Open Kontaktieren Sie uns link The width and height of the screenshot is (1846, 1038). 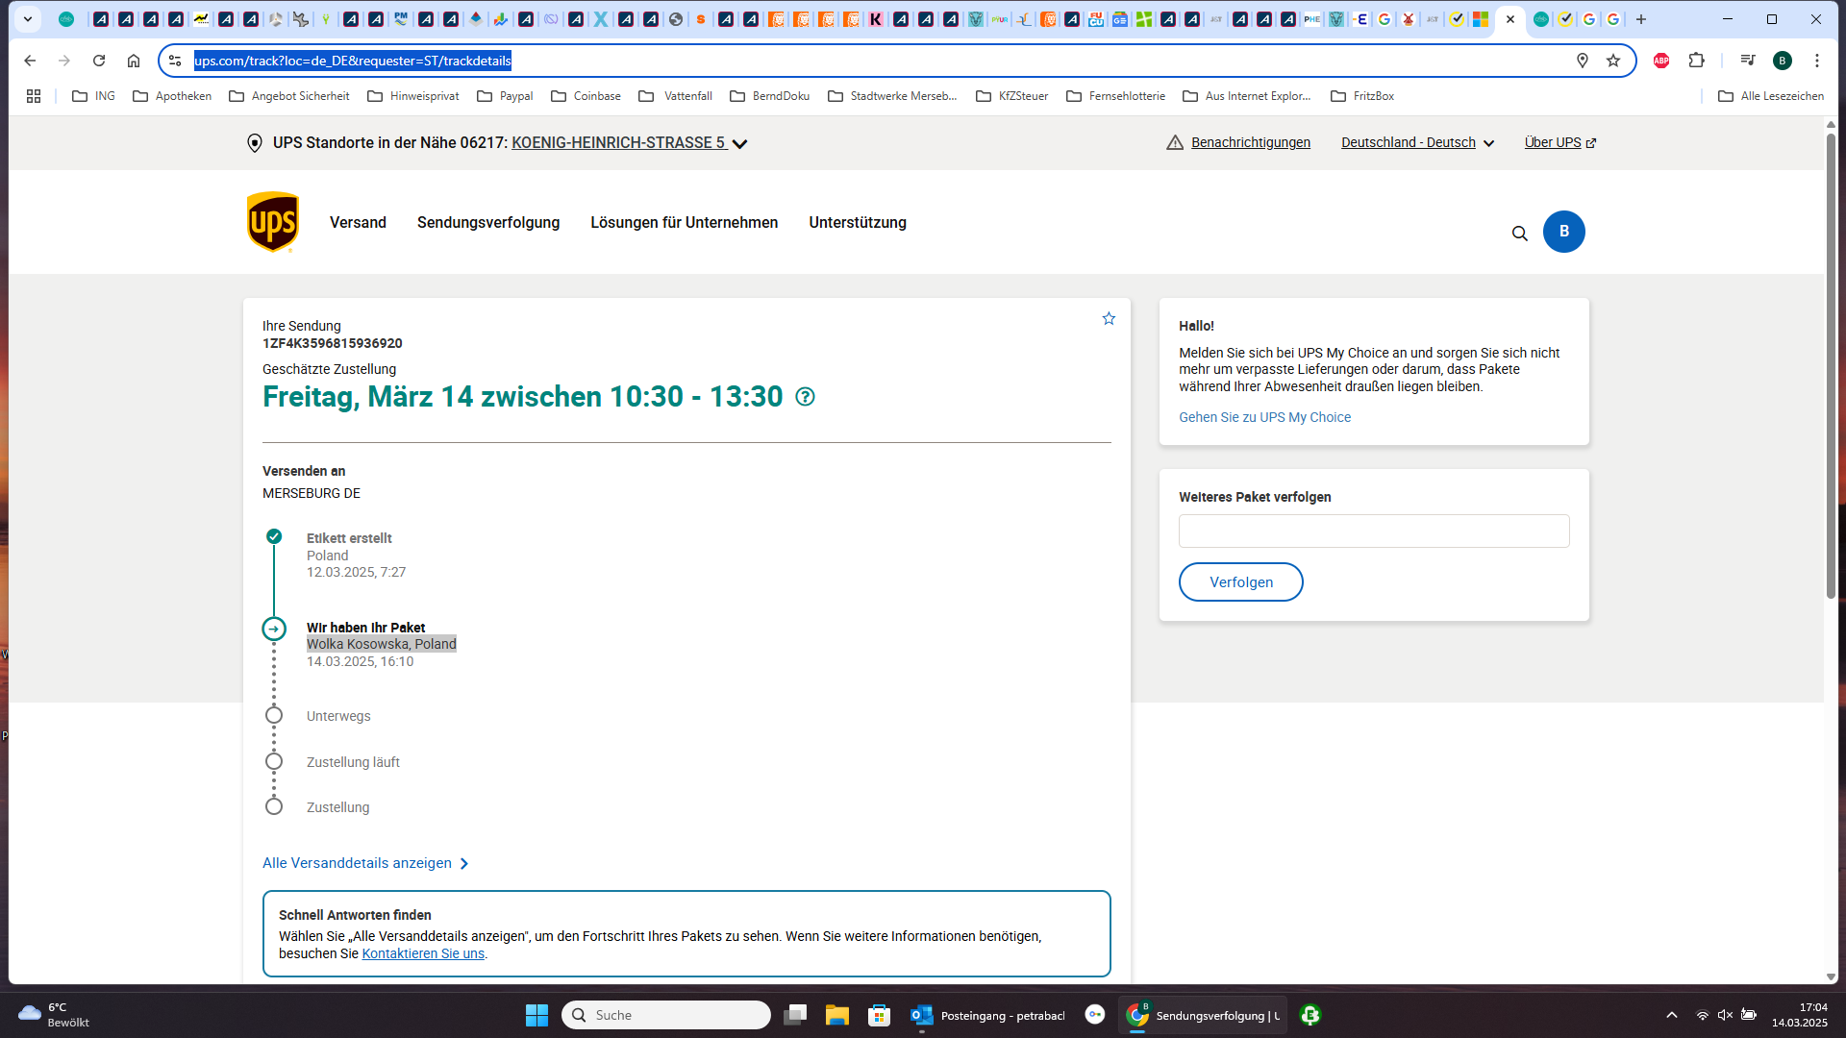[423, 953]
